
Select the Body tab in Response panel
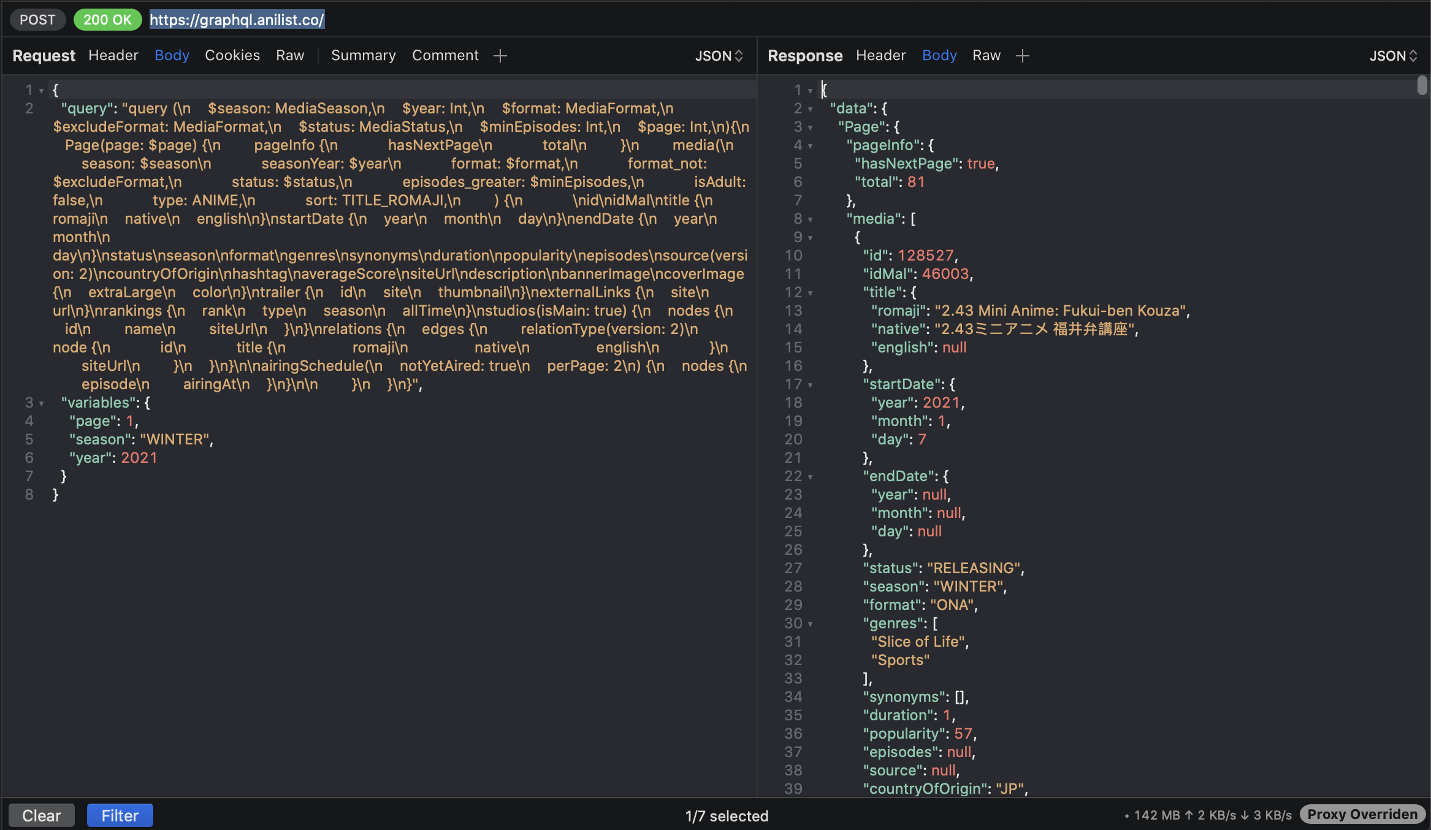tap(939, 55)
